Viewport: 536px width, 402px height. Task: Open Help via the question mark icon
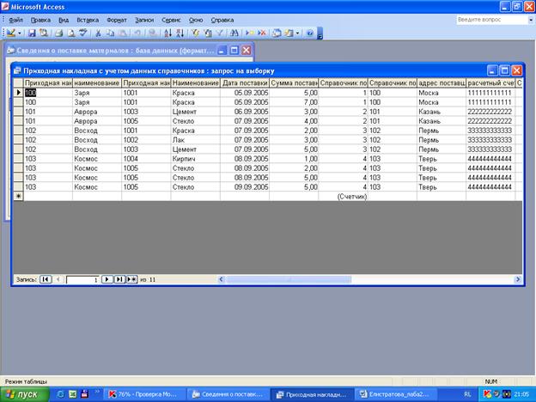point(309,33)
